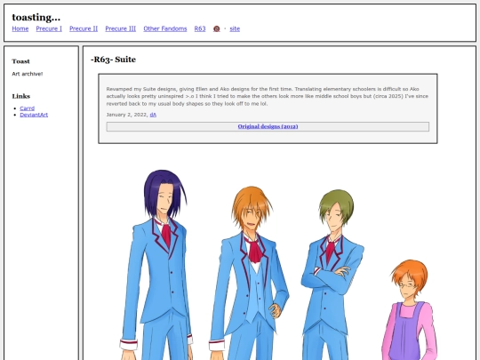Image resolution: width=480 pixels, height=360 pixels.
Task: Click the Toast sidebar heading
Action: click(x=20, y=61)
